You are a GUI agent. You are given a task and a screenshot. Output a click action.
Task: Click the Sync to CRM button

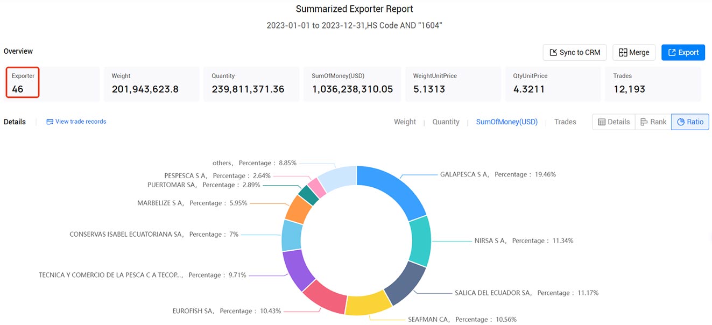[x=575, y=52]
